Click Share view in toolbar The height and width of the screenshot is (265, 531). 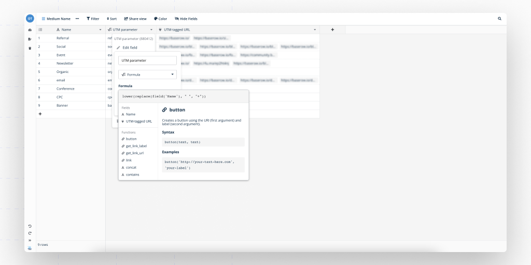tap(135, 19)
